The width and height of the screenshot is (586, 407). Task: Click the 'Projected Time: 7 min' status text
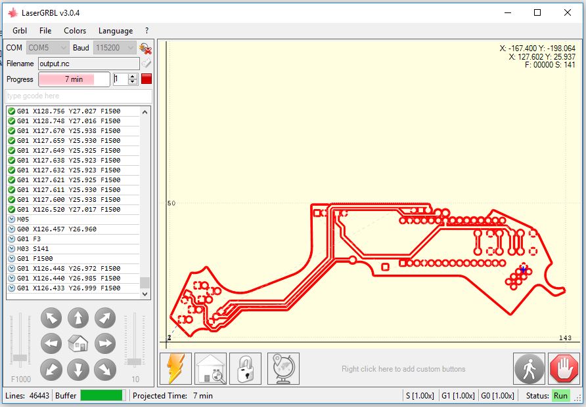pyautogui.click(x=173, y=395)
